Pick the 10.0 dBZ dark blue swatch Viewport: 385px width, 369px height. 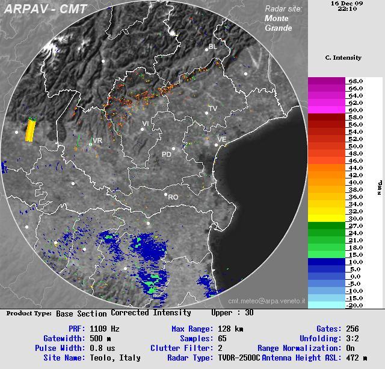pyautogui.click(x=327, y=262)
